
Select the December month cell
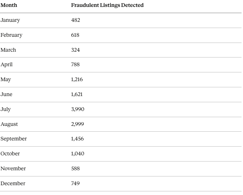(13, 184)
